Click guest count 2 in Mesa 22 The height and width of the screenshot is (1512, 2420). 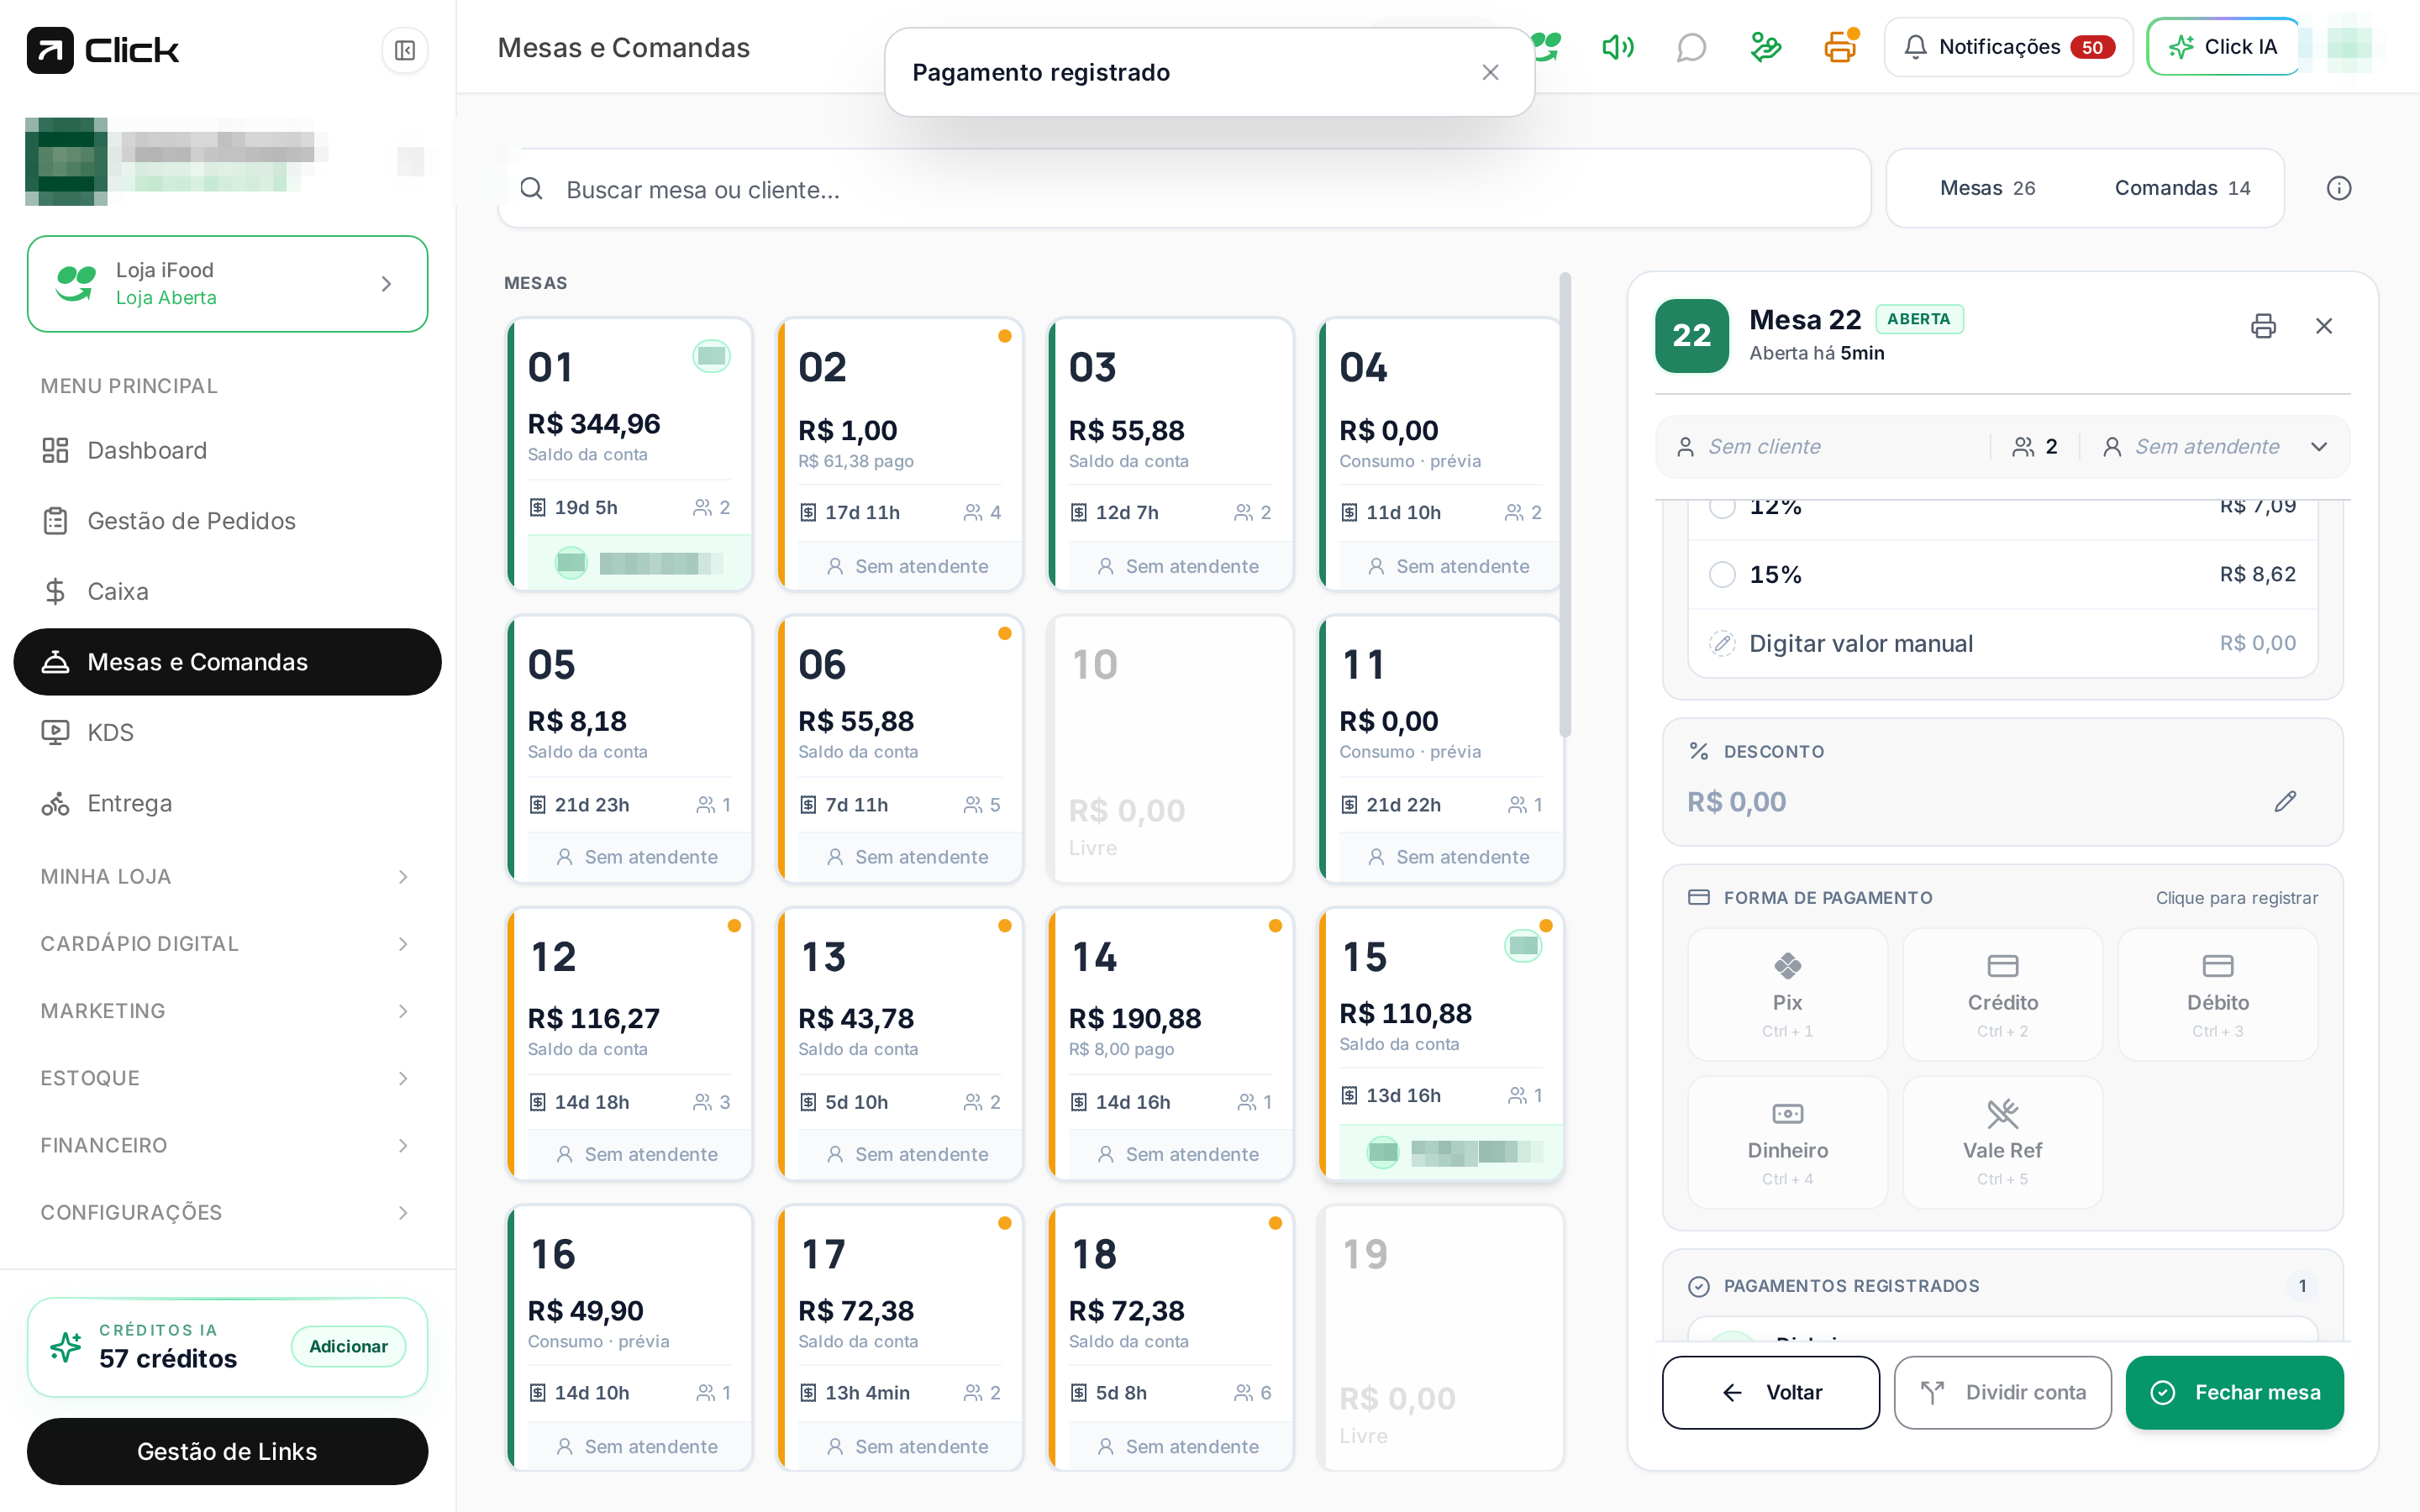pyautogui.click(x=2035, y=447)
